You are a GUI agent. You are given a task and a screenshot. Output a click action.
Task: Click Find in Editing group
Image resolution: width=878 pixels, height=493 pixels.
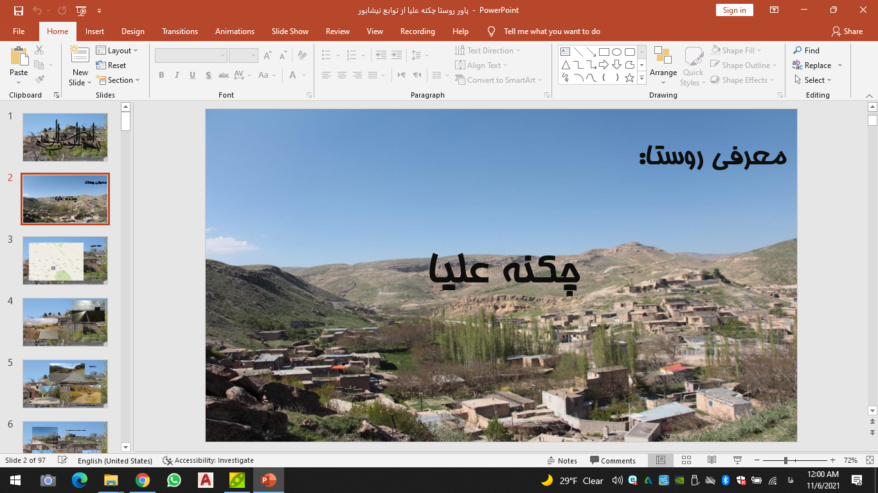pos(806,50)
